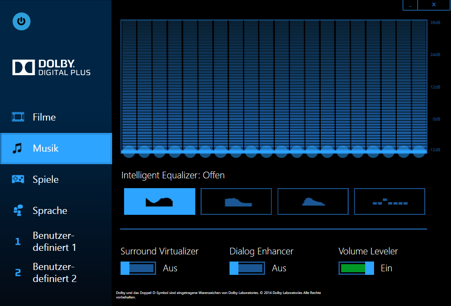Image resolution: width=451 pixels, height=306 pixels.
Task: Close the Dolby window
Action: [434, 4]
